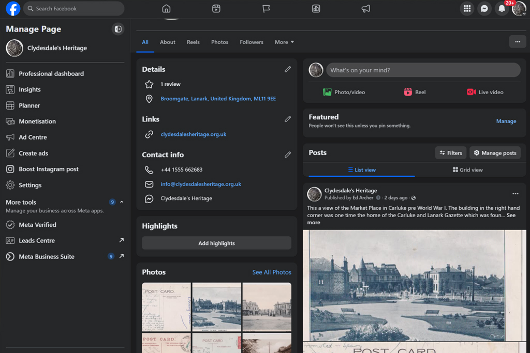Add a Photo/video to a post
The image size is (530, 353).
[344, 92]
